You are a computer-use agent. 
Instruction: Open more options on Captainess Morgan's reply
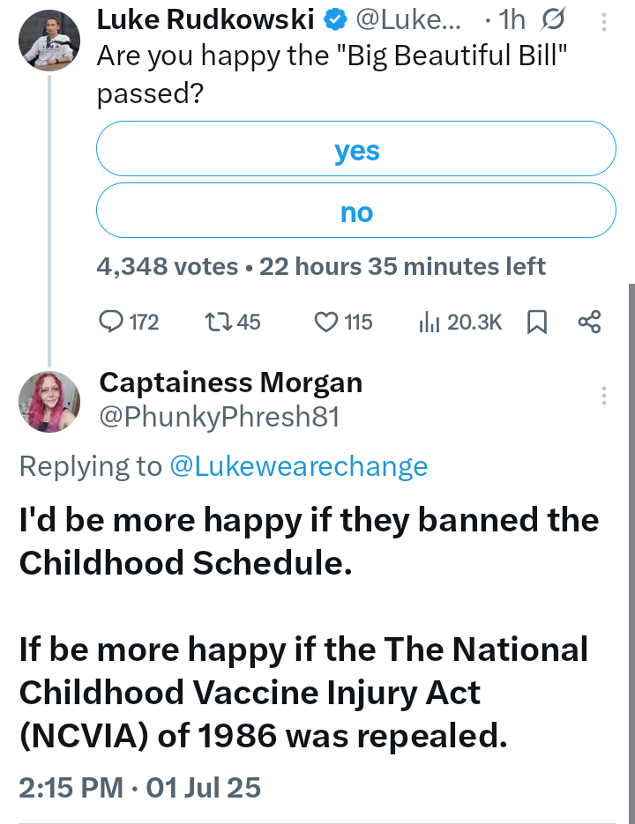point(603,395)
